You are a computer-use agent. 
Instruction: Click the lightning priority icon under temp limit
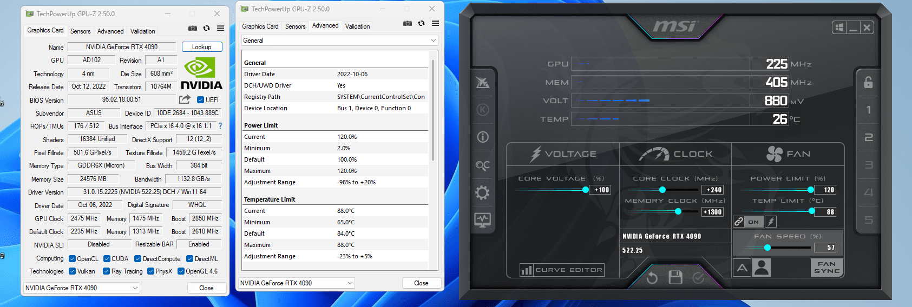pyautogui.click(x=771, y=222)
